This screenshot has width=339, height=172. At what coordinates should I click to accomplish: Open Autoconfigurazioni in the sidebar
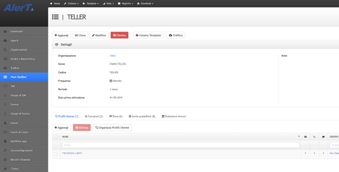click(24, 150)
